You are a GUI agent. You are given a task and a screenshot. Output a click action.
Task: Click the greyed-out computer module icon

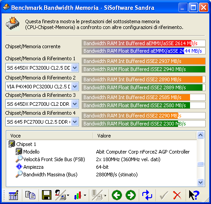click(x=97, y=195)
